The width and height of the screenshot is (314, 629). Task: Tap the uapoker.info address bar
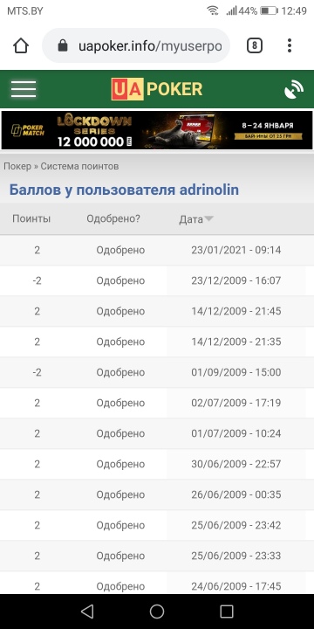click(x=136, y=45)
